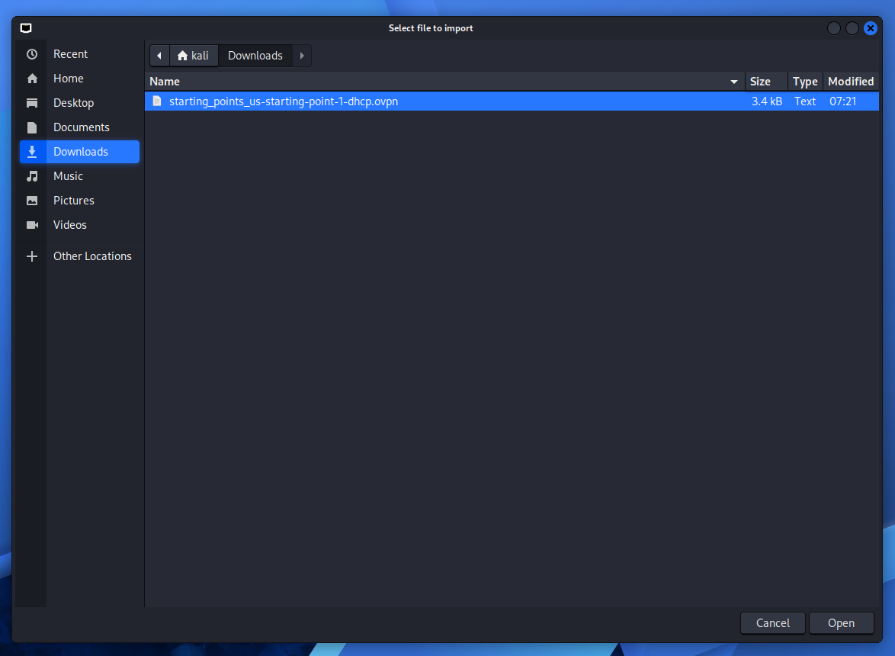Minimize the import dialog window
This screenshot has height=656, width=895.
pyautogui.click(x=834, y=28)
